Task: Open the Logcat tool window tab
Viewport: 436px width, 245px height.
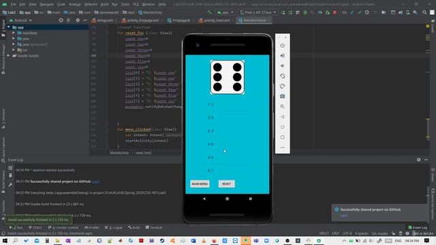Action: pos(114,227)
